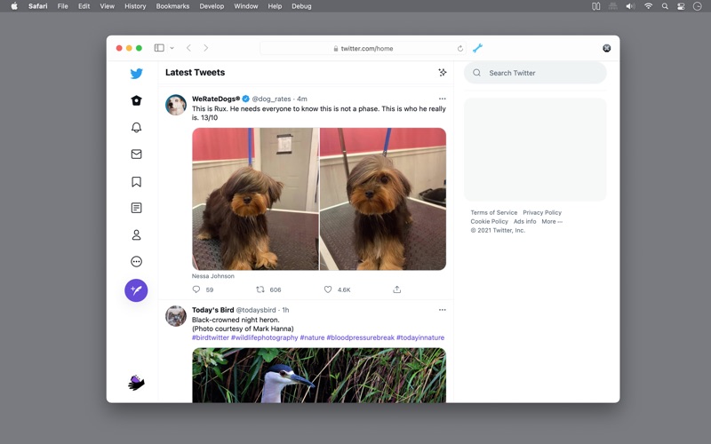The height and width of the screenshot is (444, 711).
Task: Open account avatar at sidebar bottom
Action: [x=136, y=383]
